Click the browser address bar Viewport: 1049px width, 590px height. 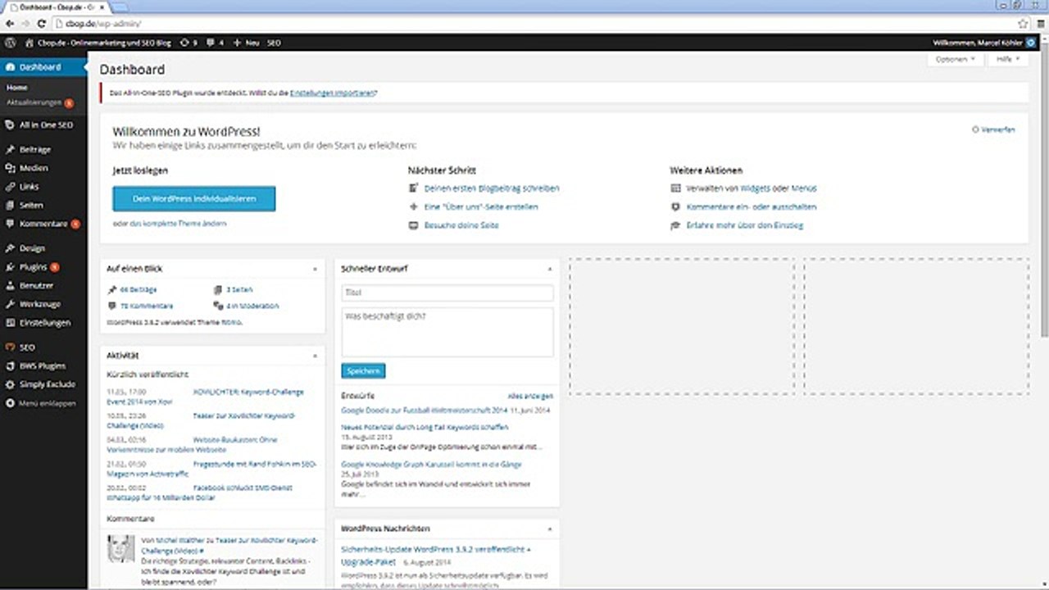pyautogui.click(x=533, y=24)
